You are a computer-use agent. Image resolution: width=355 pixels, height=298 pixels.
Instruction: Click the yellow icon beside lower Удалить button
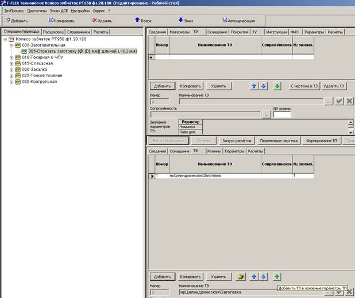(242, 277)
